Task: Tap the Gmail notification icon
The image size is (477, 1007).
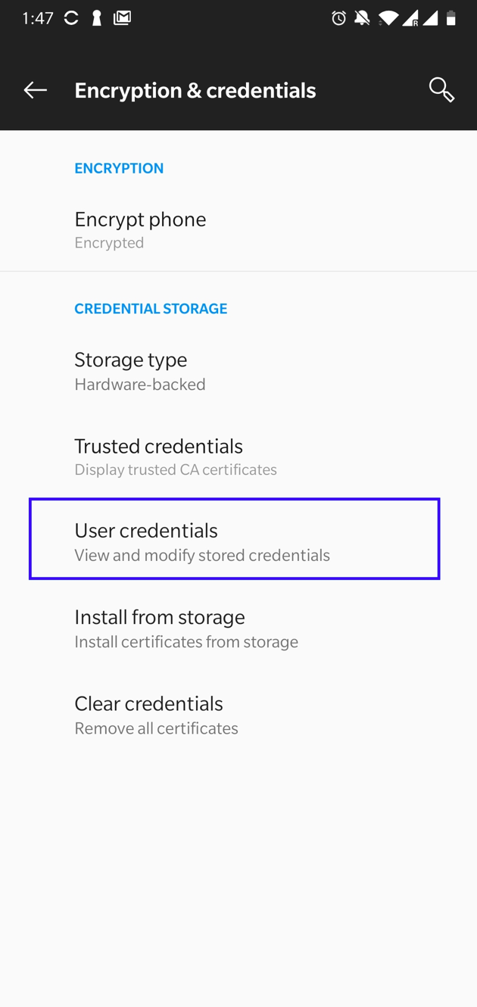Action: 122,18
